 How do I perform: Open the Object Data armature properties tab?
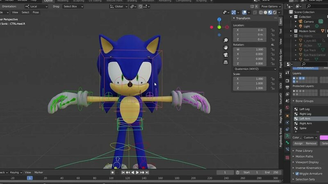pyautogui.click(x=287, y=136)
